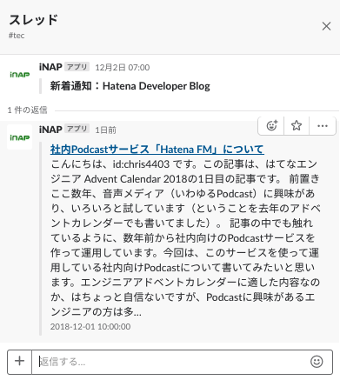Close the thread panel with the X
The width and height of the screenshot is (340, 380).
point(326,26)
